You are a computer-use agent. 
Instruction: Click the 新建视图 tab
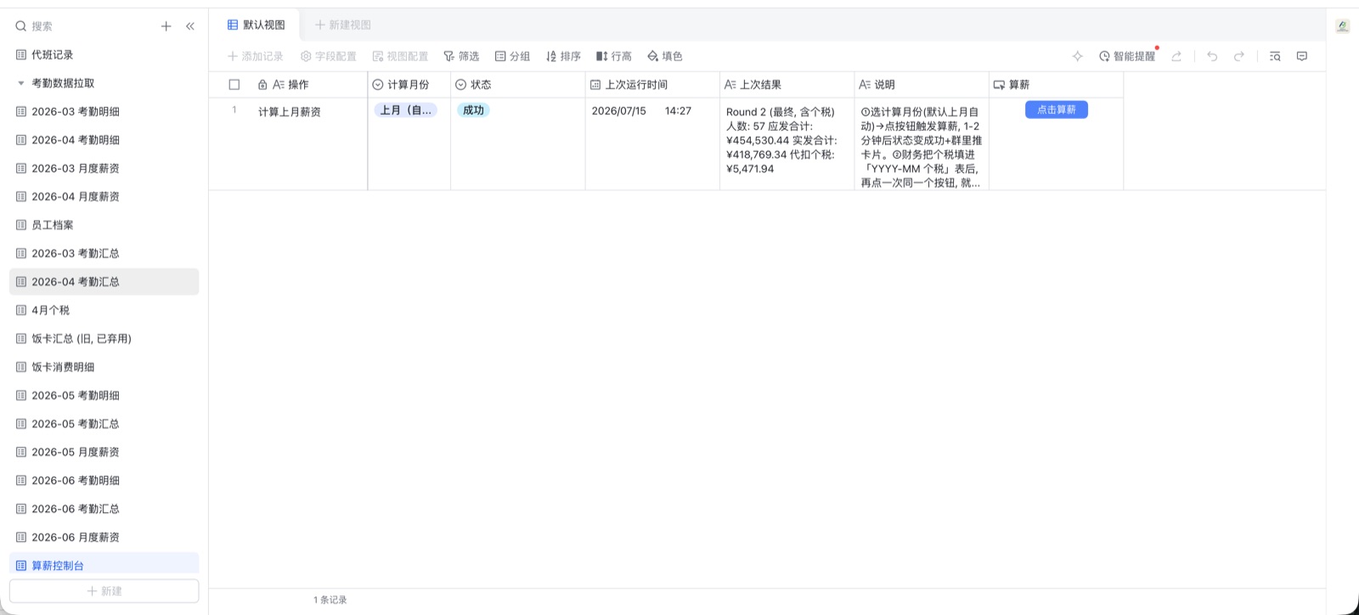(343, 25)
